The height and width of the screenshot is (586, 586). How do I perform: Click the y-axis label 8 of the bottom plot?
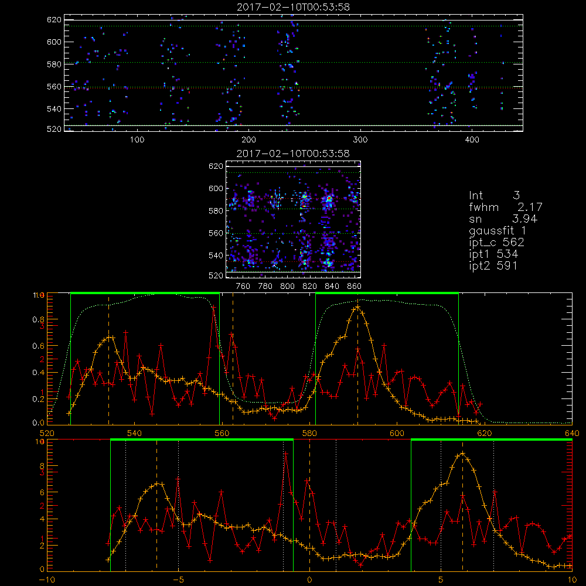[x=42, y=466]
